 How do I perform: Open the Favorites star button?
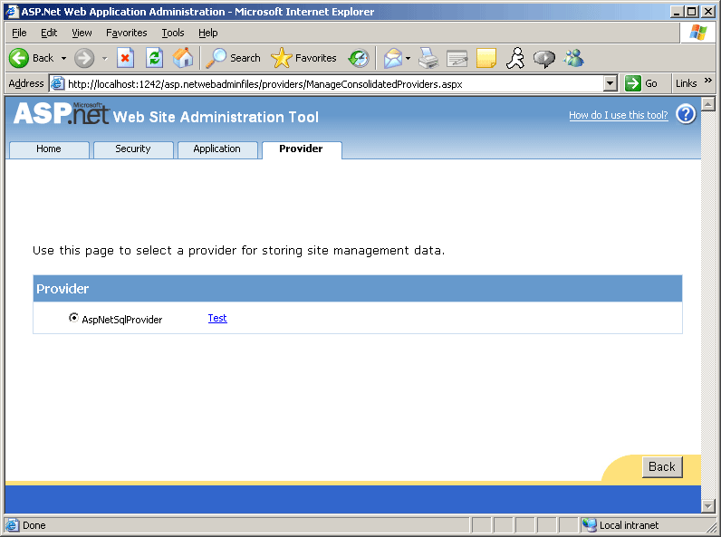click(304, 58)
